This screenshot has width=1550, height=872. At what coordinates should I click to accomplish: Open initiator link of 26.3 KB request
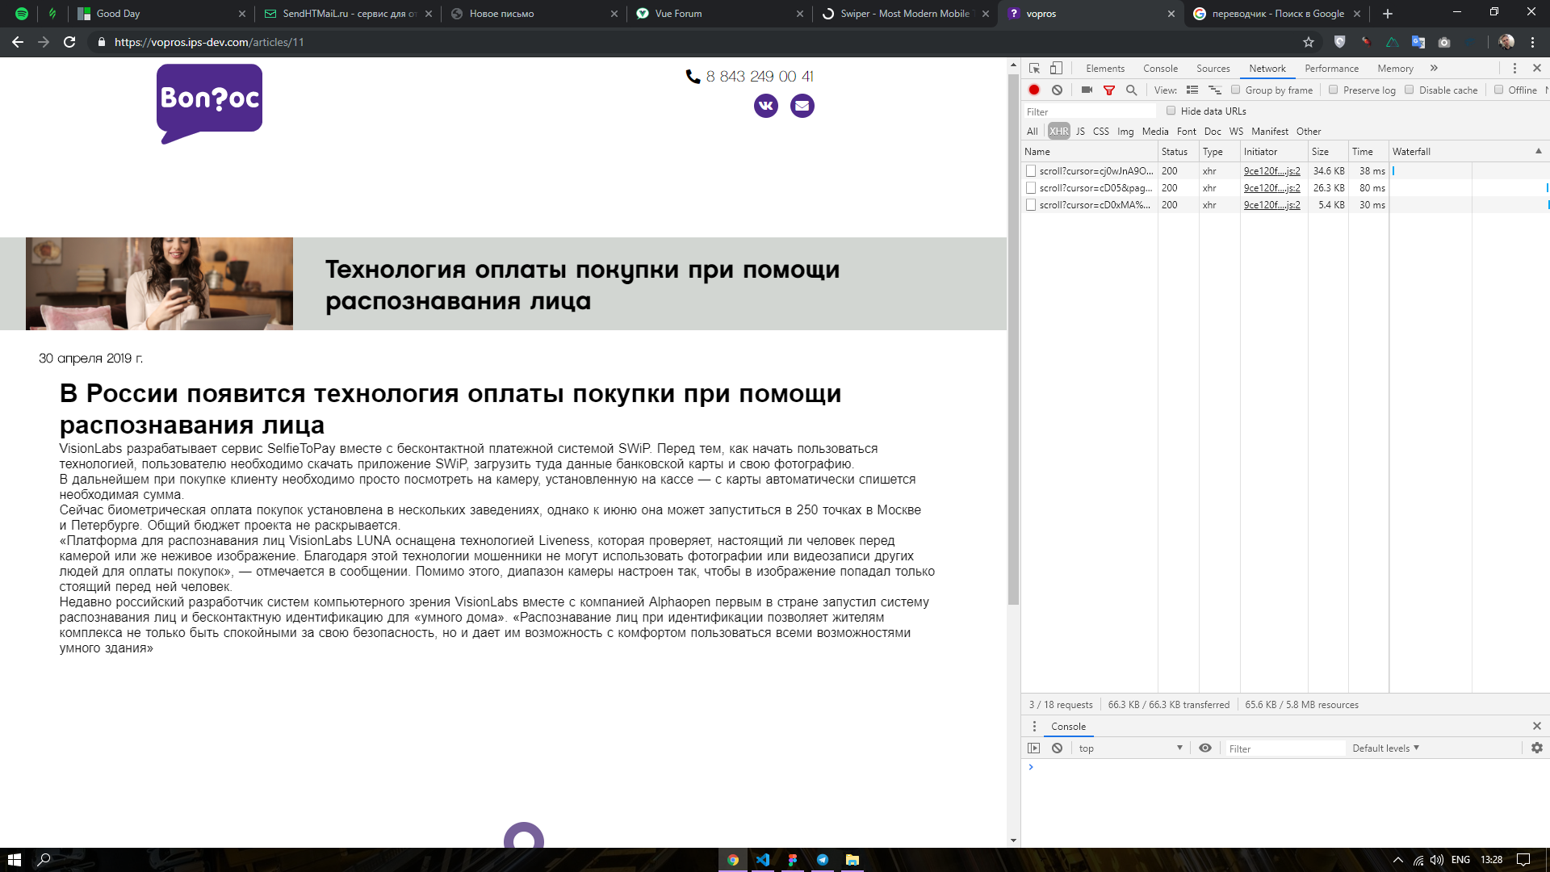[x=1271, y=188]
